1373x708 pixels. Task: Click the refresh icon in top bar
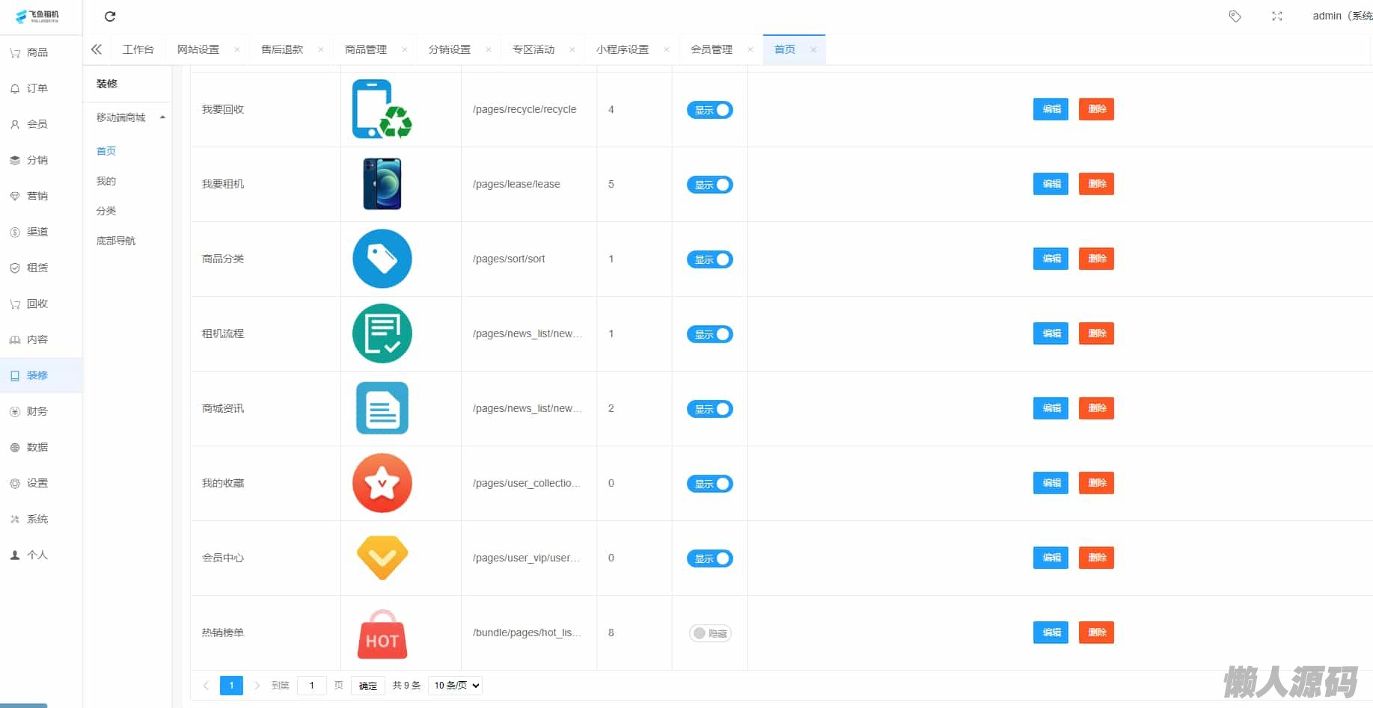point(110,16)
